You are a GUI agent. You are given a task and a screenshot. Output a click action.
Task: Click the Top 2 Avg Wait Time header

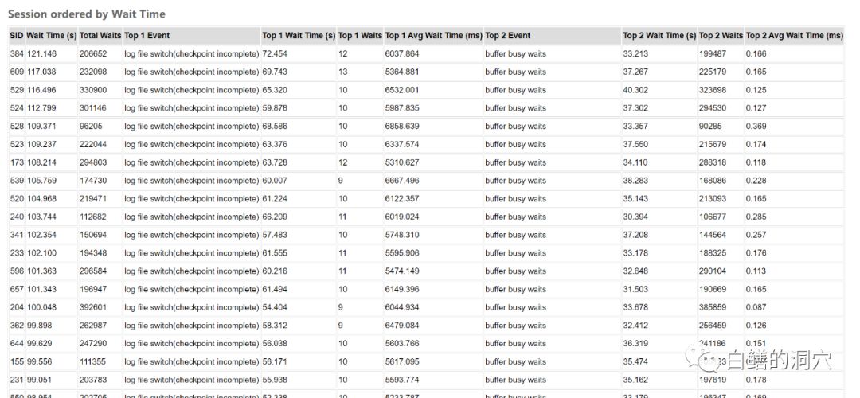click(x=794, y=36)
